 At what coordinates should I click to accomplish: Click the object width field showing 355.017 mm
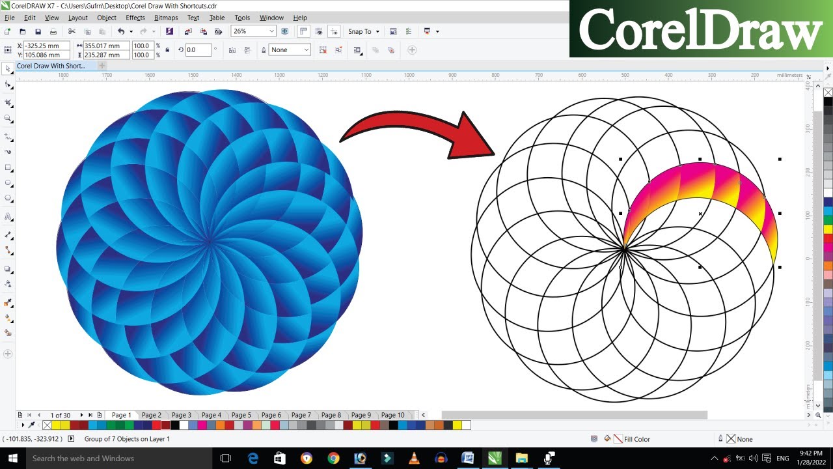click(x=106, y=46)
